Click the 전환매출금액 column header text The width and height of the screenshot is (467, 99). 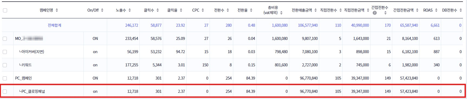point(302,10)
